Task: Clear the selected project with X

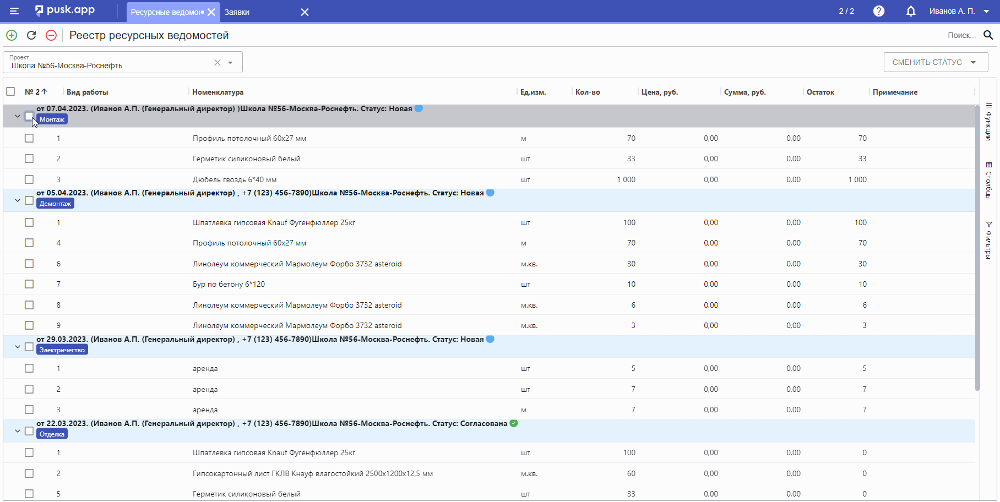Action: [x=218, y=62]
